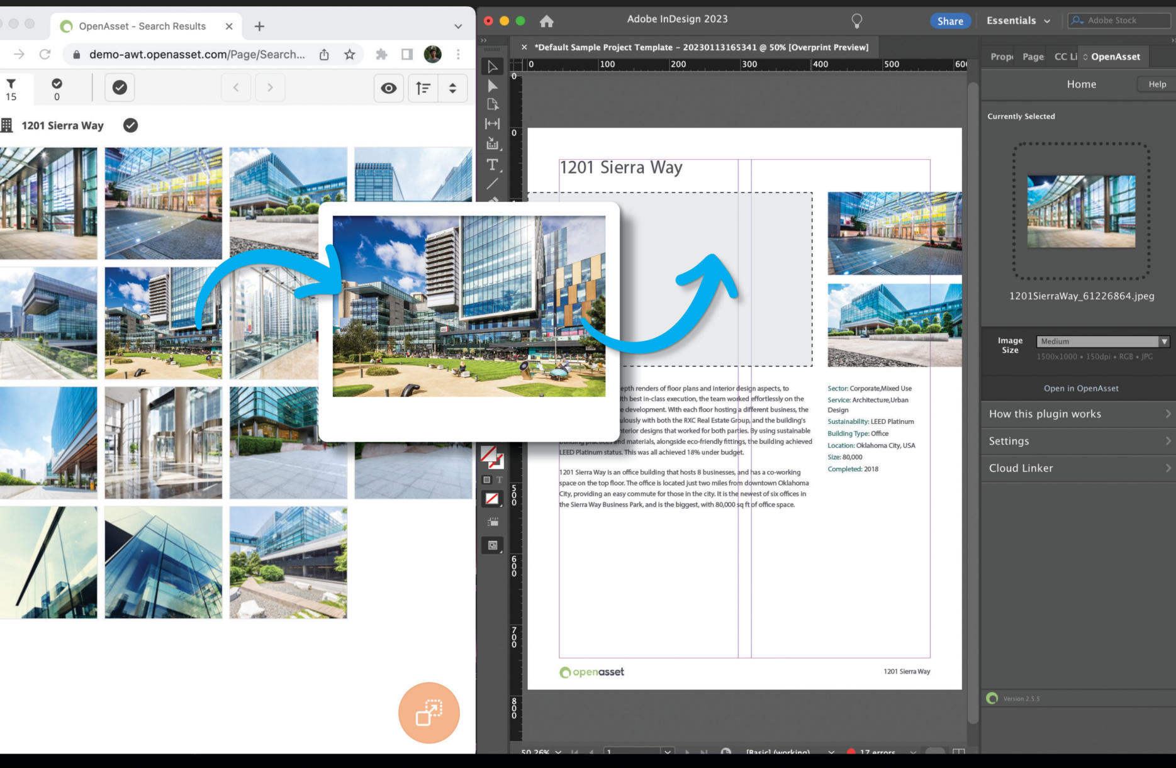Go to next results page arrow
Screen dimensions: 1176x768
tap(270, 87)
